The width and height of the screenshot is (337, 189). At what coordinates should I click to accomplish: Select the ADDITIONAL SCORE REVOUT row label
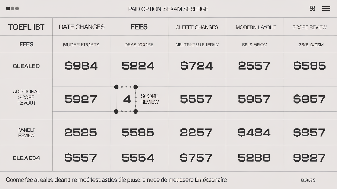[26, 97]
